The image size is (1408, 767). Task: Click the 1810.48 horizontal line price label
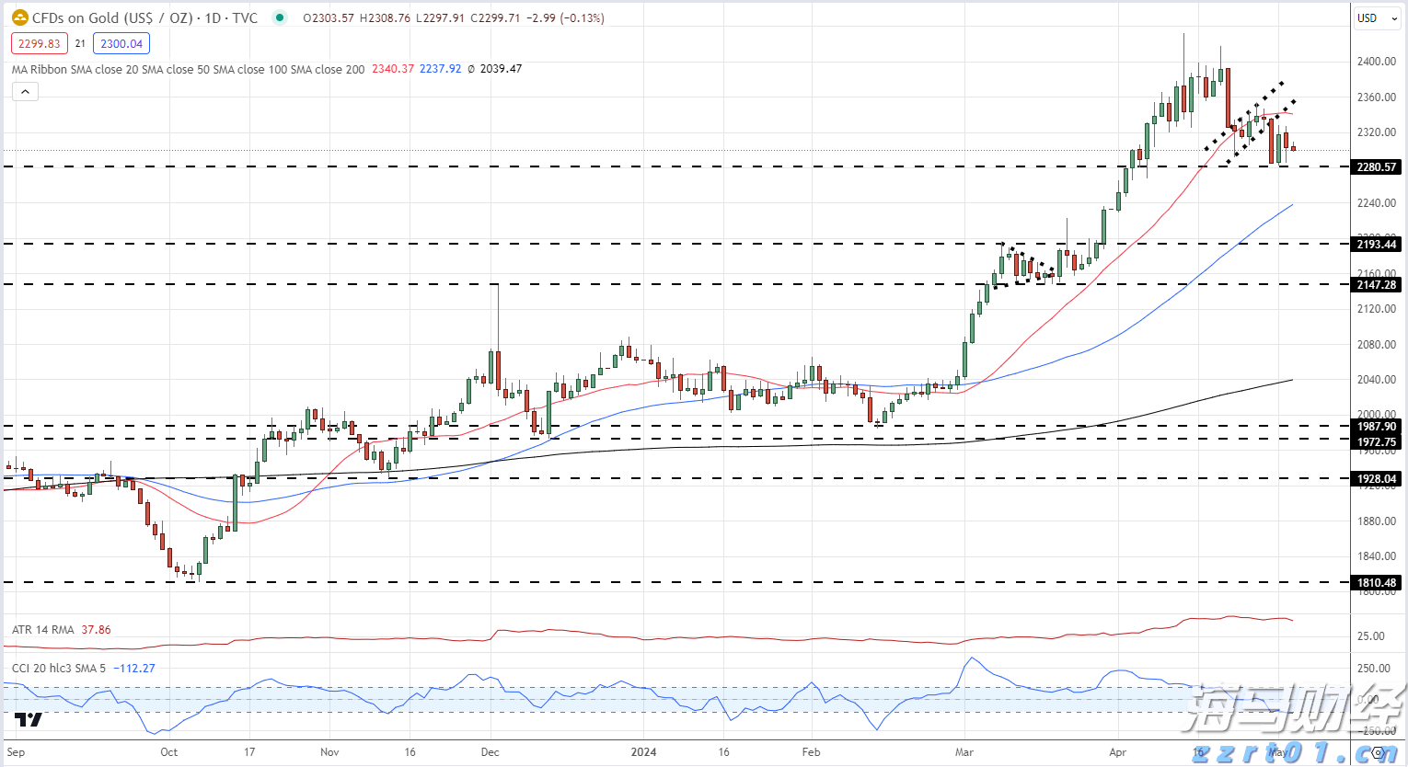pos(1377,583)
